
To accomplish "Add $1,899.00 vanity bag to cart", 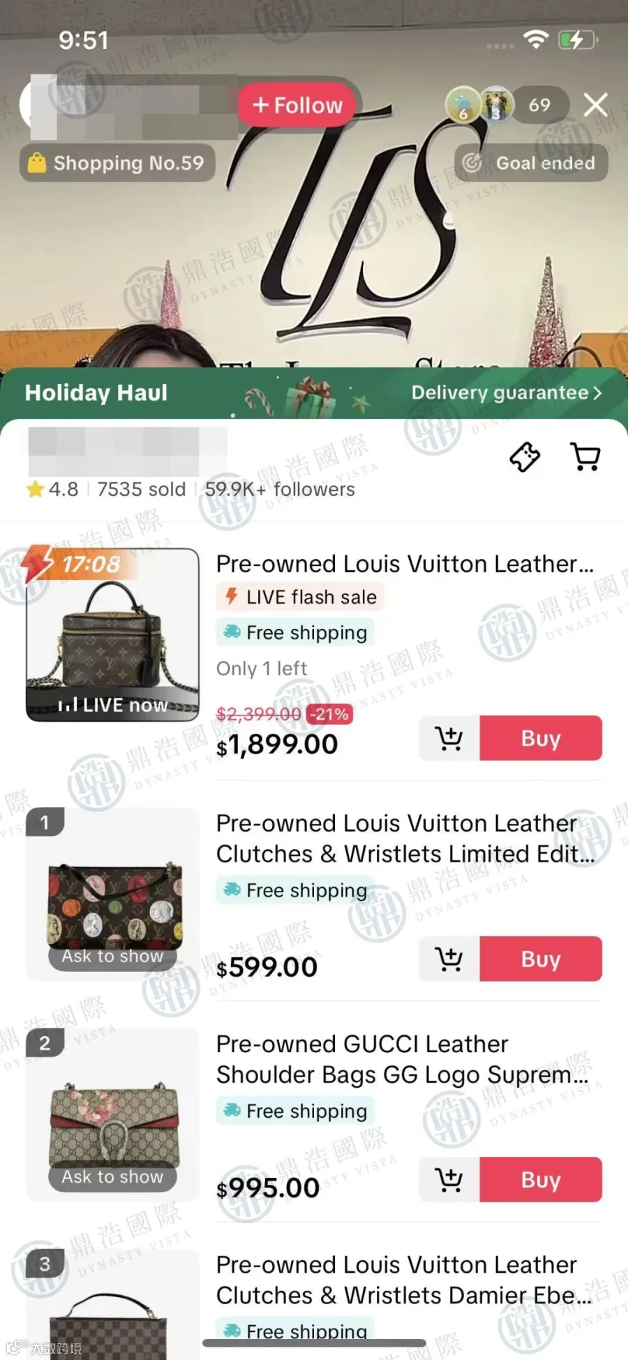I will point(449,738).
